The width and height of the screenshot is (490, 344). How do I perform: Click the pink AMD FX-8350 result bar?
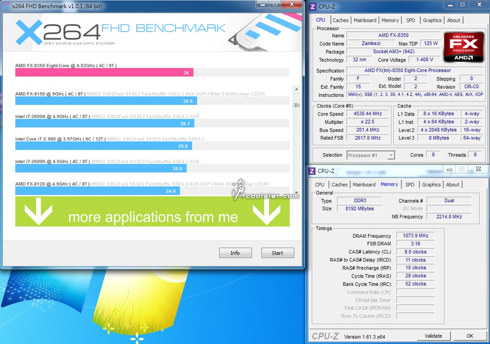[x=104, y=72]
